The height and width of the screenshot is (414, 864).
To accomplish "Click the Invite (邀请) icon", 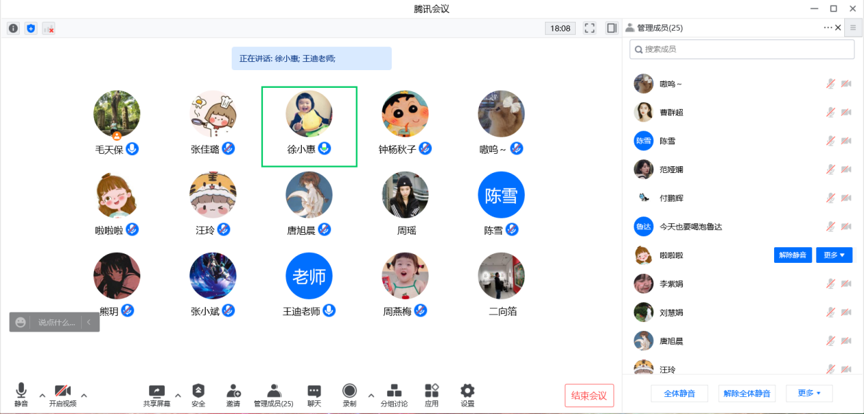I will pyautogui.click(x=233, y=391).
